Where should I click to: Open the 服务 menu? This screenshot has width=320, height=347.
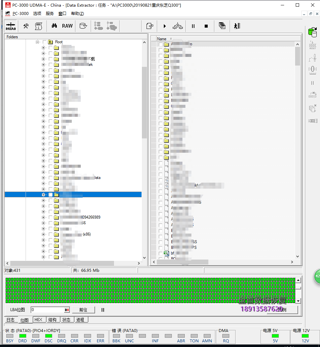(50, 14)
